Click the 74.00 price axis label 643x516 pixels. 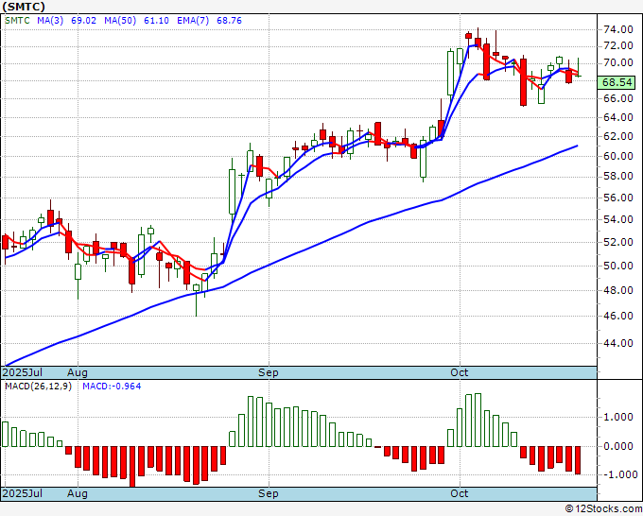(618, 29)
